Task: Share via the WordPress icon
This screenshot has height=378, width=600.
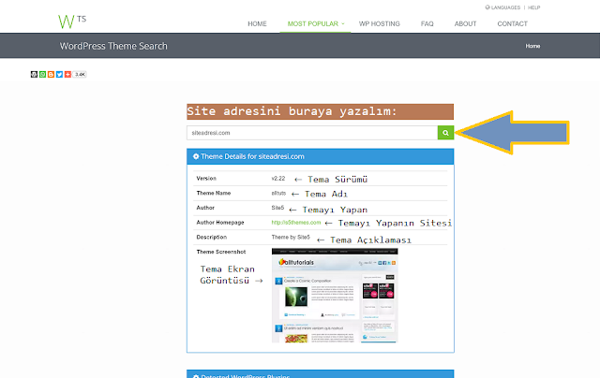Action: pyautogui.click(x=34, y=75)
